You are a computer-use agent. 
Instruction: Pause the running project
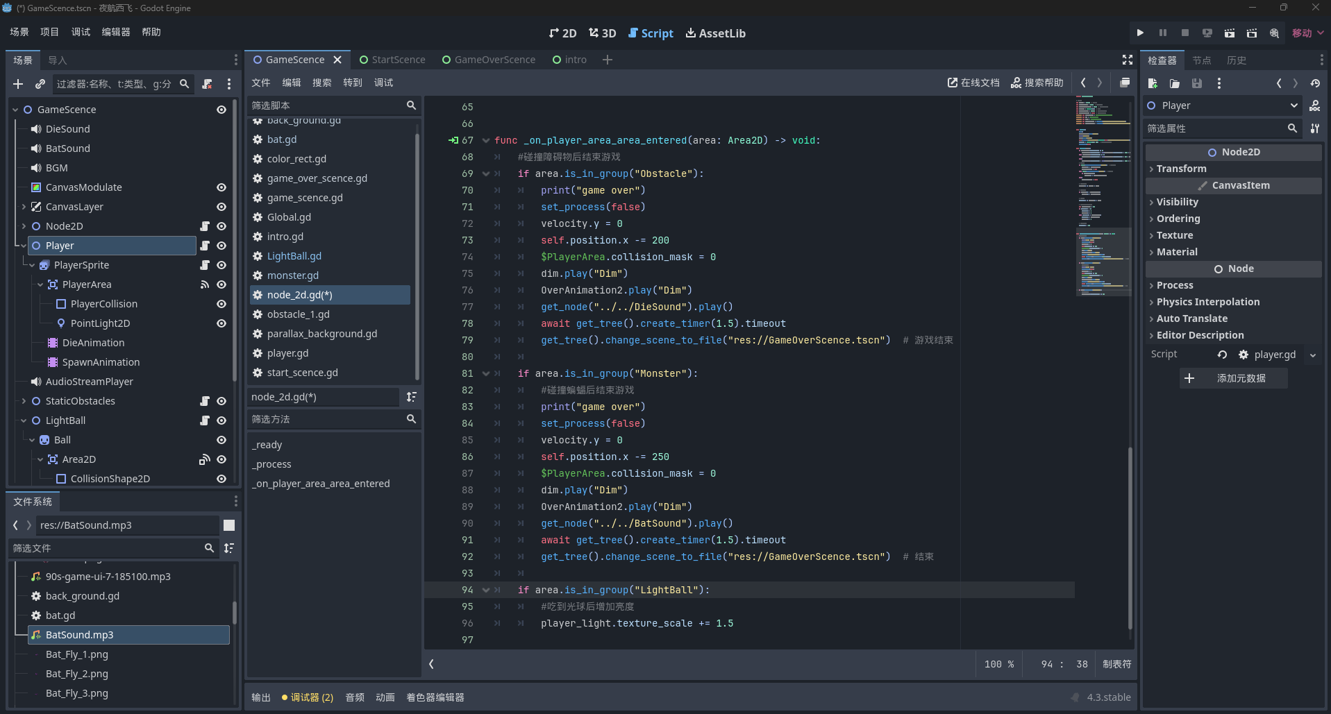click(x=1163, y=33)
